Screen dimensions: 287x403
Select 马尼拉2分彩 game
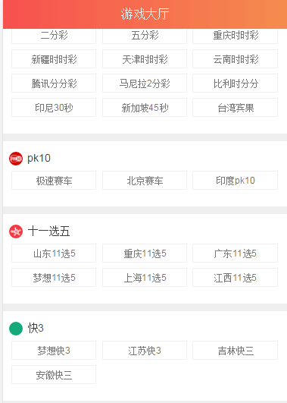tap(145, 83)
